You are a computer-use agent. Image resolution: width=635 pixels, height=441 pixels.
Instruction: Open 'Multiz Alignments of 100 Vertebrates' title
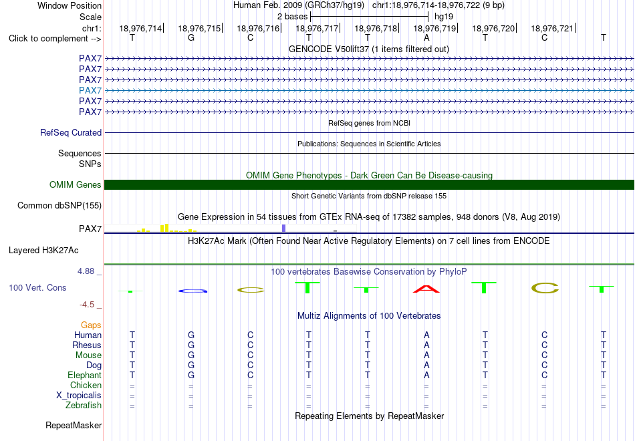point(369,316)
